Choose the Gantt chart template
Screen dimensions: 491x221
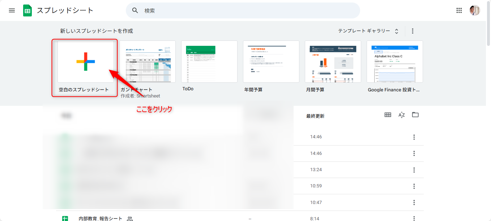point(148,62)
